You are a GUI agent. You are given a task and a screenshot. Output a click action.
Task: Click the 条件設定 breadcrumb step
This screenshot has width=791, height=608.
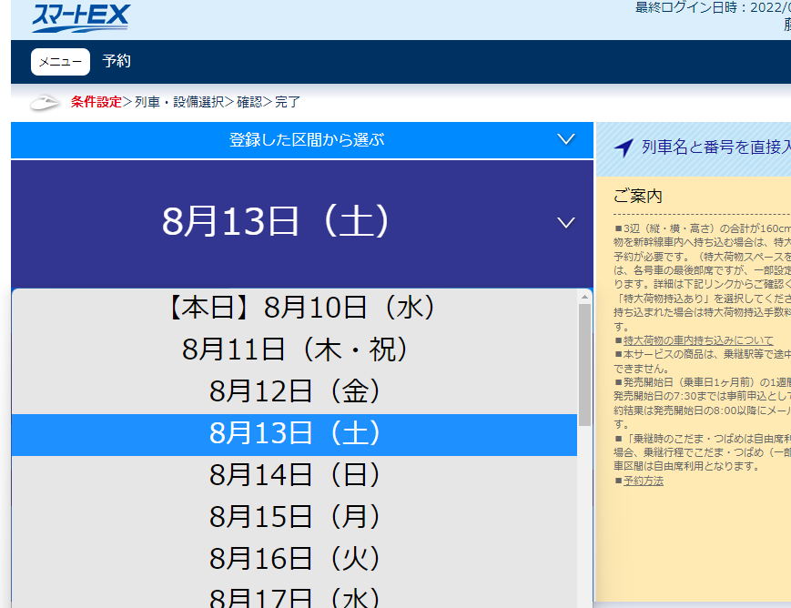96,102
